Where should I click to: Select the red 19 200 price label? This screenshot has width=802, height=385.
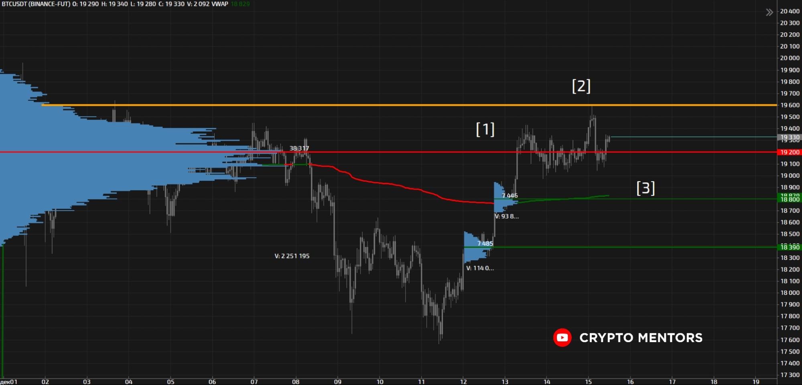tap(789, 152)
